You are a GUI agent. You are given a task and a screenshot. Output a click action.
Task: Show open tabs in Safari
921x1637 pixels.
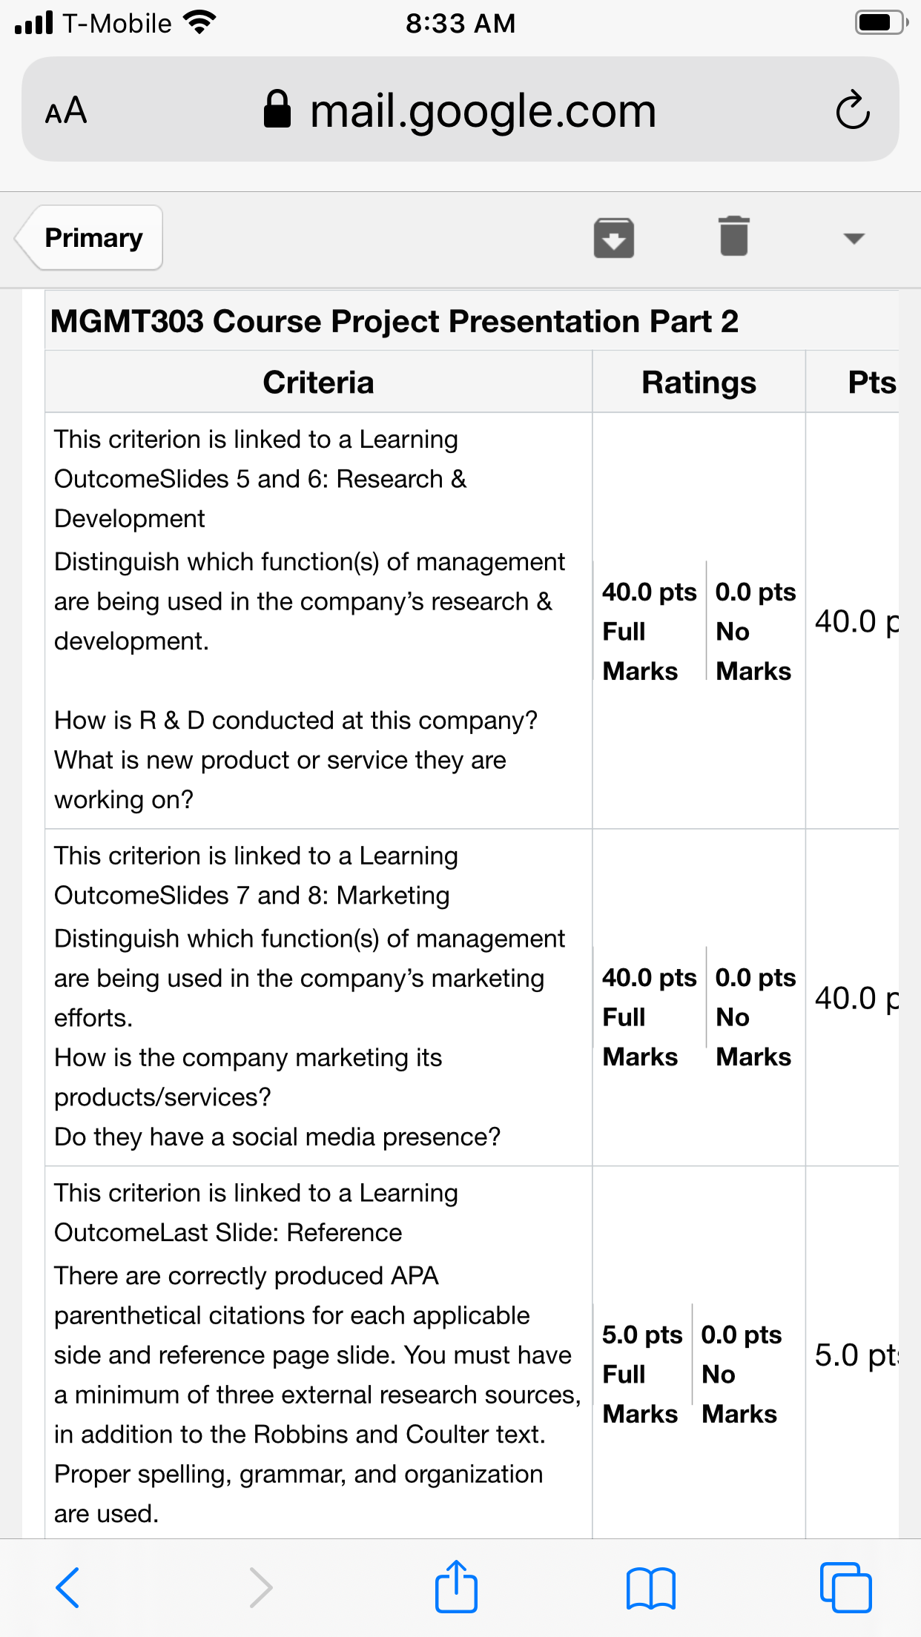[x=845, y=1587]
